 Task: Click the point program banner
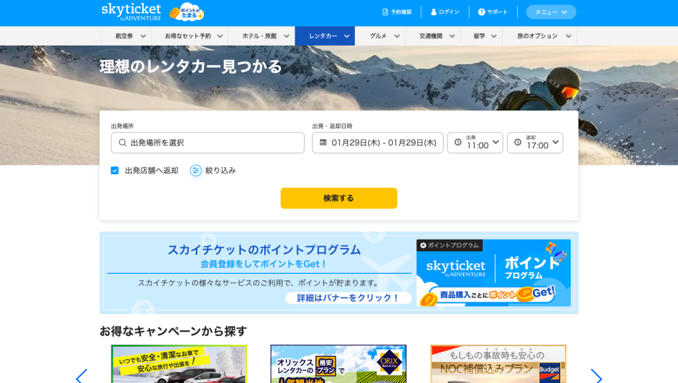(338, 273)
